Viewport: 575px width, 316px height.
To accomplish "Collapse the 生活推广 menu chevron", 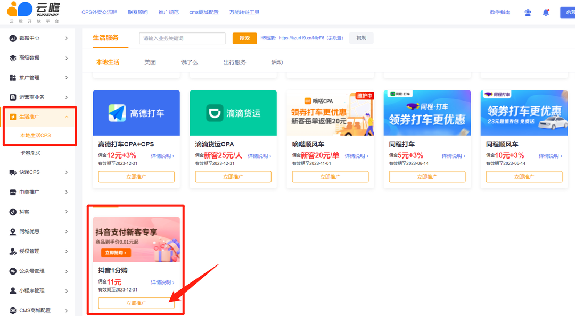I will (67, 117).
